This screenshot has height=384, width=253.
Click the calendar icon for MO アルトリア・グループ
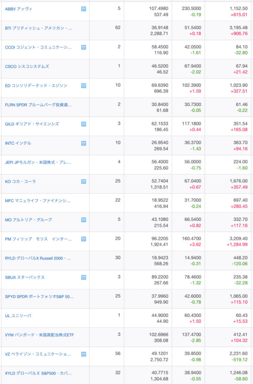point(84,220)
